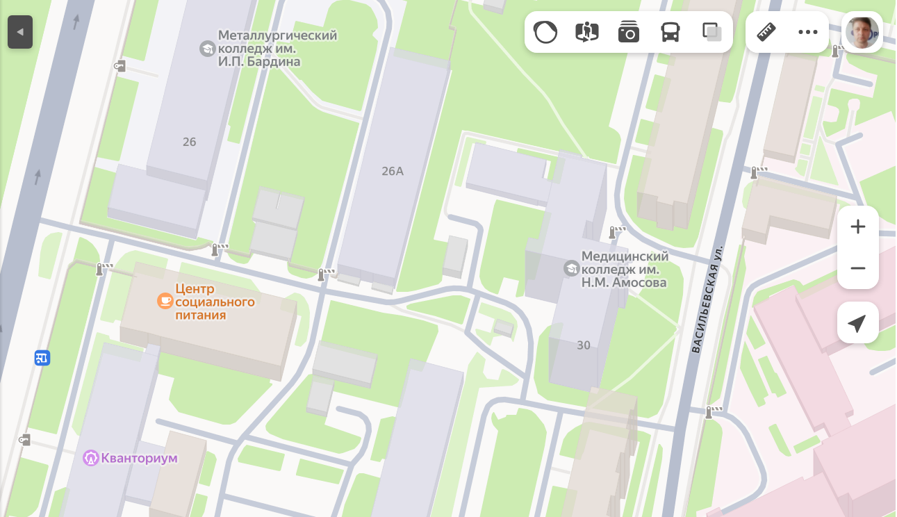Open the three-dot more menu
897x517 pixels.
pyautogui.click(x=808, y=32)
